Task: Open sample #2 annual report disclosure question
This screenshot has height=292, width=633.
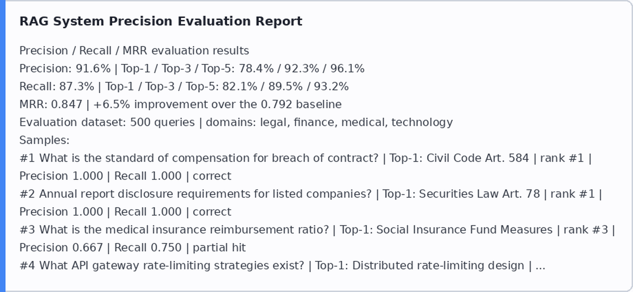Action: pyautogui.click(x=195, y=194)
